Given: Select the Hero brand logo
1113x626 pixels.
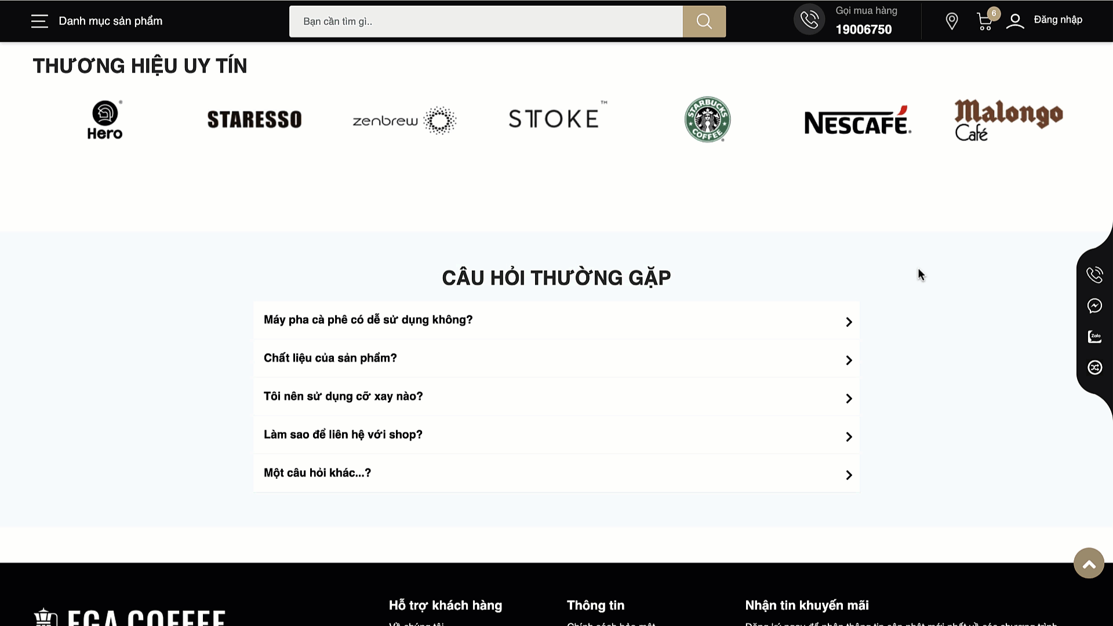Looking at the screenshot, I should pos(105,120).
